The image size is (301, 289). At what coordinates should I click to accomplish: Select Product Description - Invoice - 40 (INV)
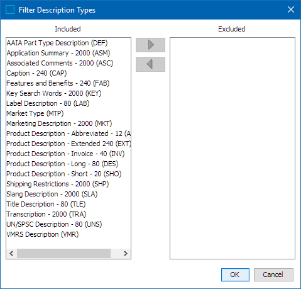pos(65,154)
